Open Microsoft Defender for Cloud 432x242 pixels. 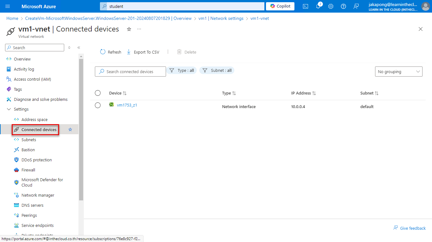pos(42,182)
